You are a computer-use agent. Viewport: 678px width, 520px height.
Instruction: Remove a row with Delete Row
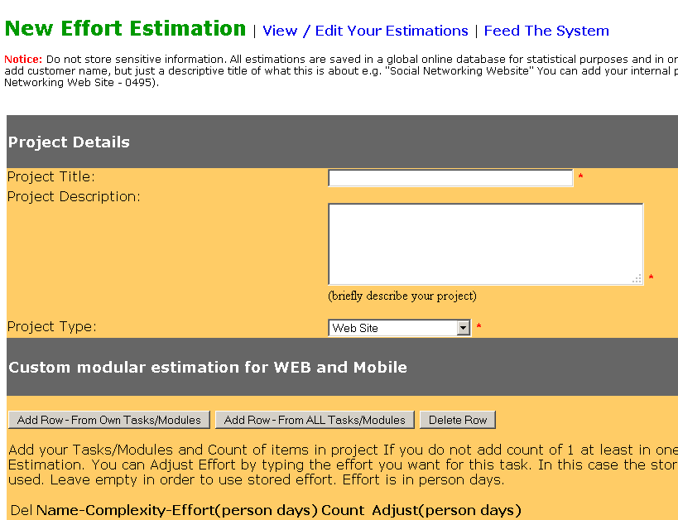click(x=457, y=419)
